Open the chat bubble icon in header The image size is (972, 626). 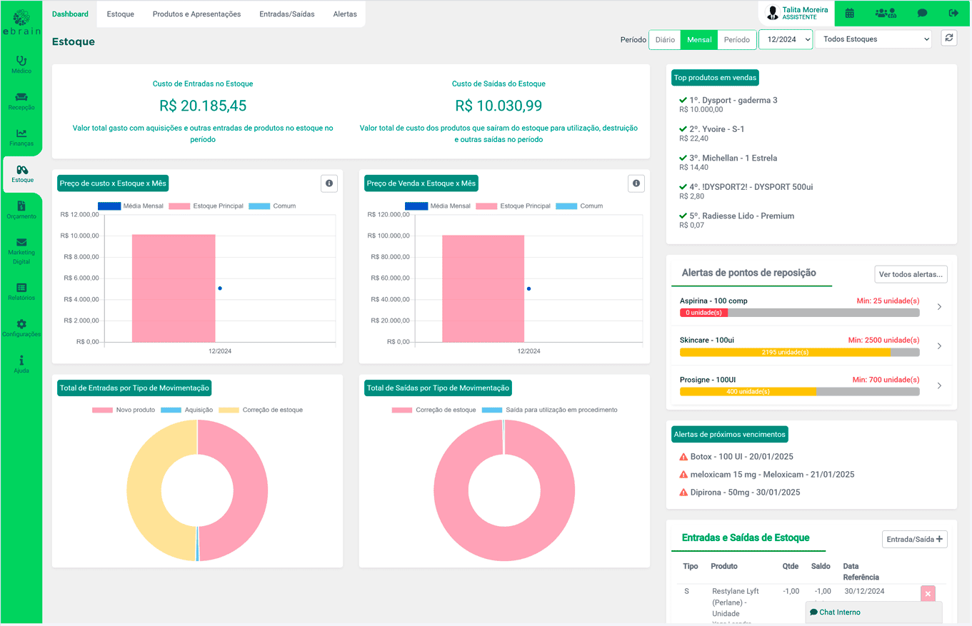922,13
